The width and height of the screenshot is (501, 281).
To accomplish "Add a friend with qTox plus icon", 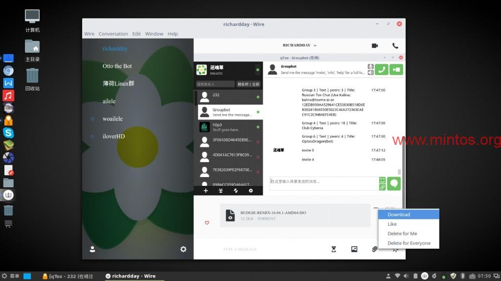I will pos(206,191).
